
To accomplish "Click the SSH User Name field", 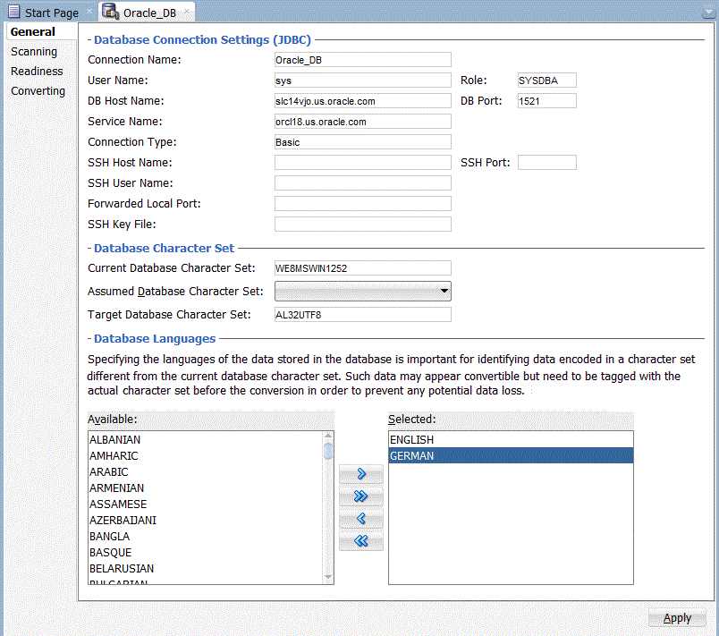I will click(363, 183).
